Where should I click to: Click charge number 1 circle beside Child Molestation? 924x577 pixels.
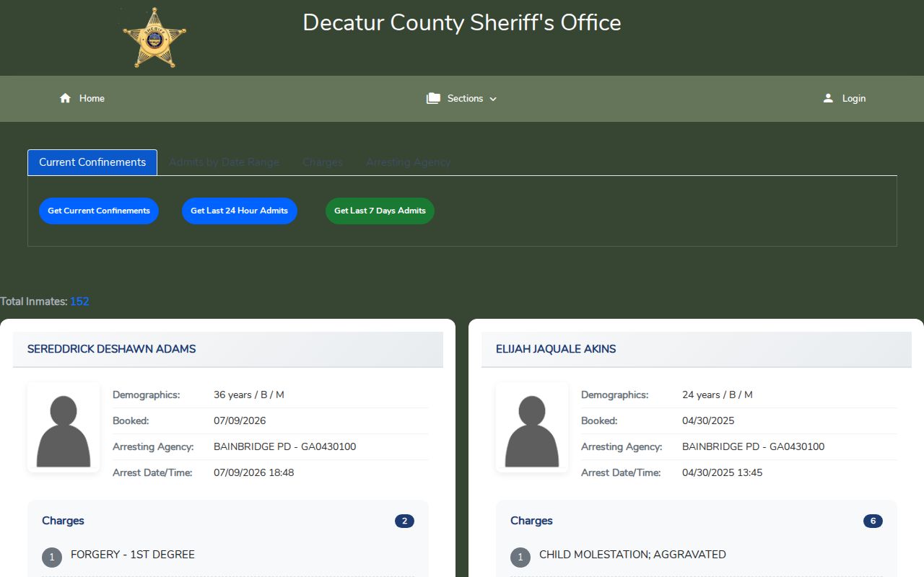tap(520, 558)
